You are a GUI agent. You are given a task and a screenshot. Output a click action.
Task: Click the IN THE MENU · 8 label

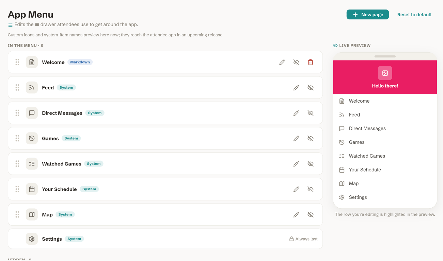click(26, 46)
